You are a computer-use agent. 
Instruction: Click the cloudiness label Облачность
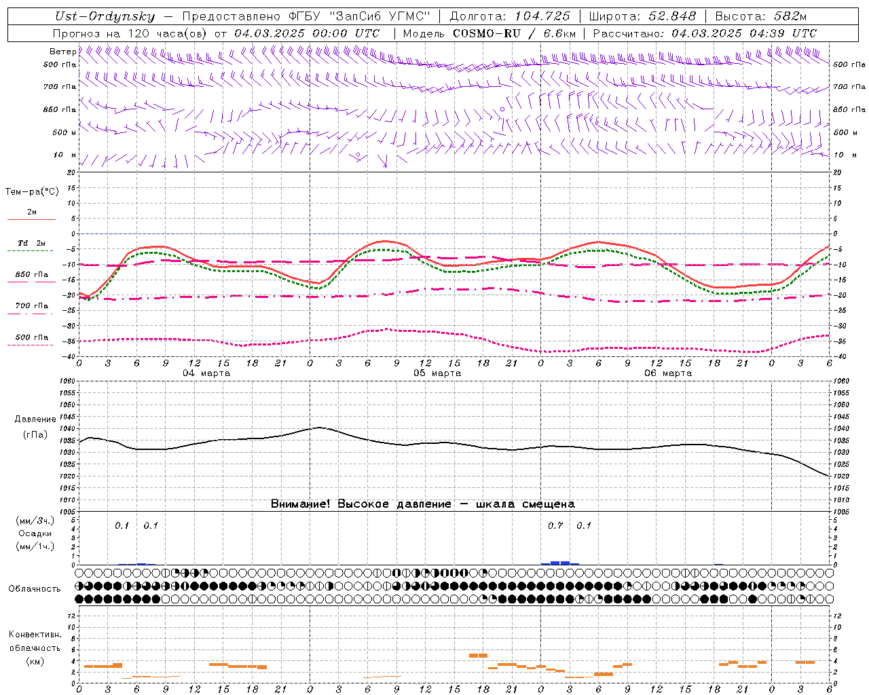(x=35, y=589)
